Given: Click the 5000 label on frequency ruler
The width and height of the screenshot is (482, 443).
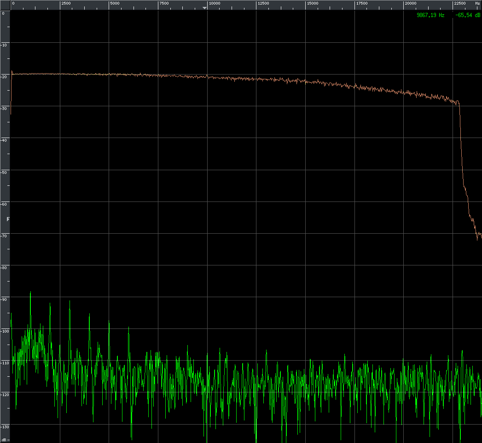Looking at the screenshot, I should [x=115, y=3].
